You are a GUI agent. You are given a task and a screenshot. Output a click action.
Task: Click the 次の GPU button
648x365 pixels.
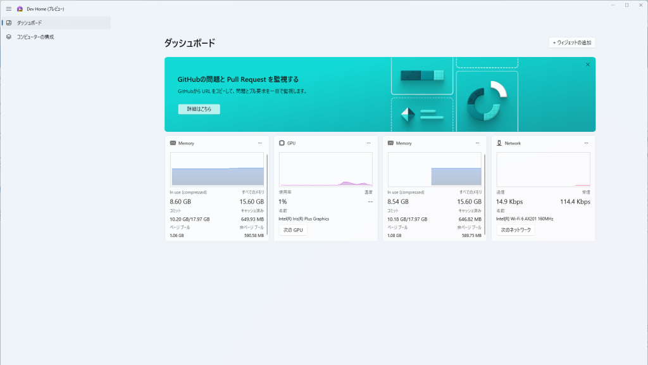[x=293, y=229]
